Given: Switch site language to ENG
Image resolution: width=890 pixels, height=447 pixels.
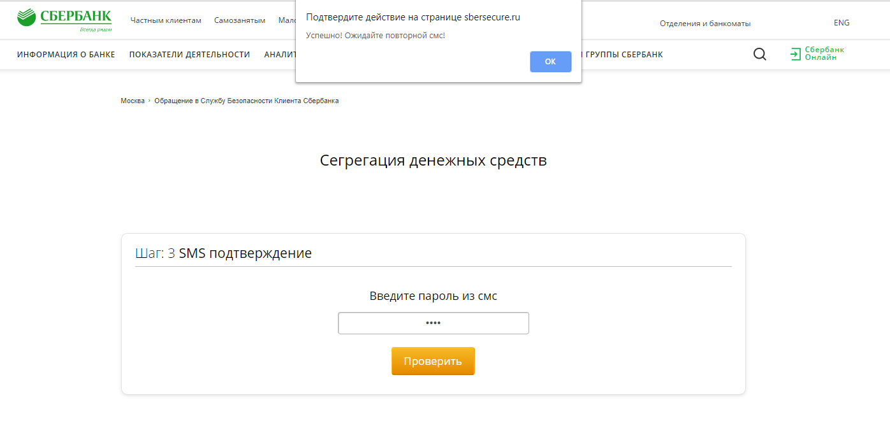Looking at the screenshot, I should tap(842, 23).
